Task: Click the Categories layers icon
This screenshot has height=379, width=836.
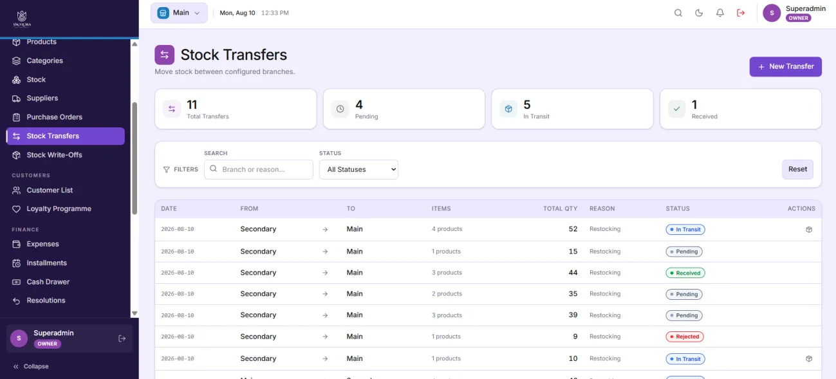Action: tap(17, 60)
